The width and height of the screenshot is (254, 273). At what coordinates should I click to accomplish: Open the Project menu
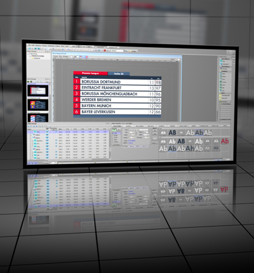click(x=44, y=46)
